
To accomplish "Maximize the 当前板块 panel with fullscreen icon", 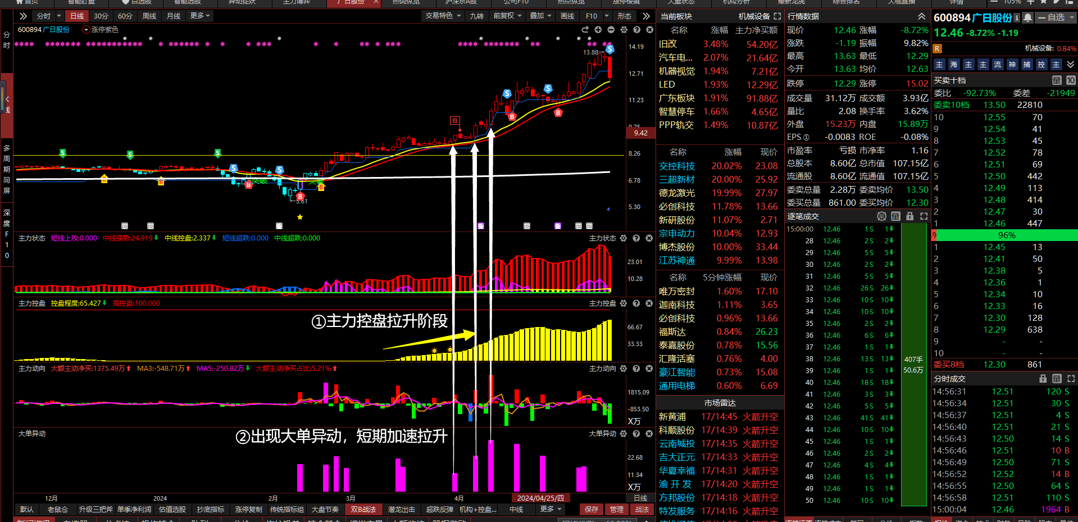I will tap(777, 16).
